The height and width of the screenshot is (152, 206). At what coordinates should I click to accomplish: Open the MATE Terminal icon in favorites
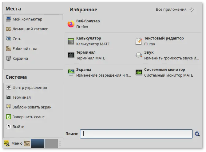(71, 55)
